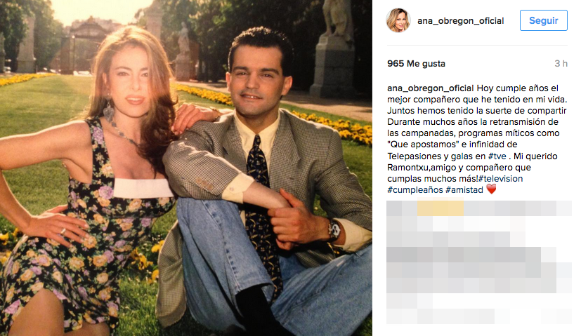Click the stone statue in the photo background
581x336 pixels.
[x=335, y=48]
